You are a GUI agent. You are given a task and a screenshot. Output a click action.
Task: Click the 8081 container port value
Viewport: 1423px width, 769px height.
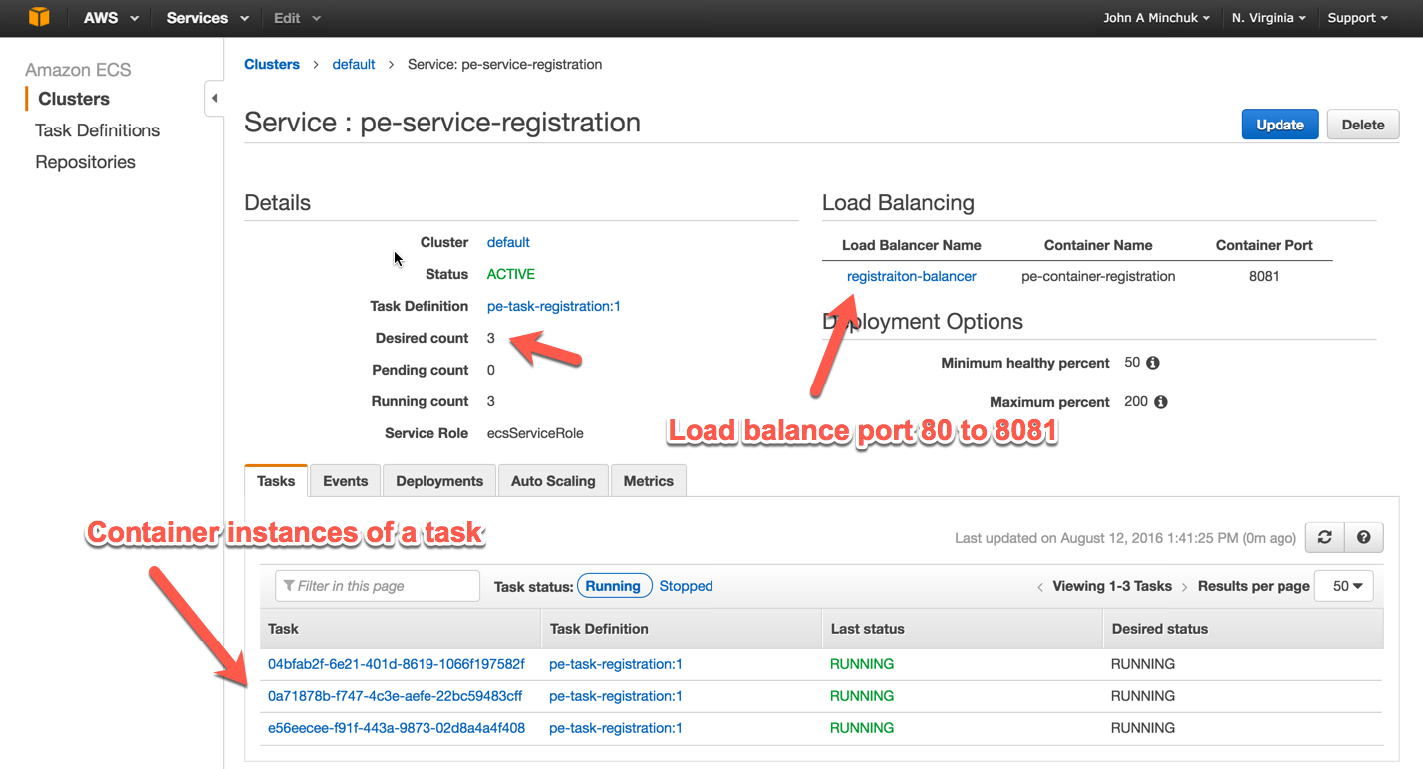(x=1264, y=276)
